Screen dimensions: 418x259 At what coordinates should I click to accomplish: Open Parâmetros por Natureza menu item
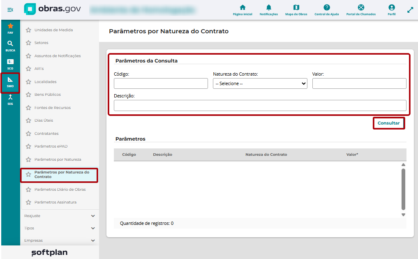58,159
